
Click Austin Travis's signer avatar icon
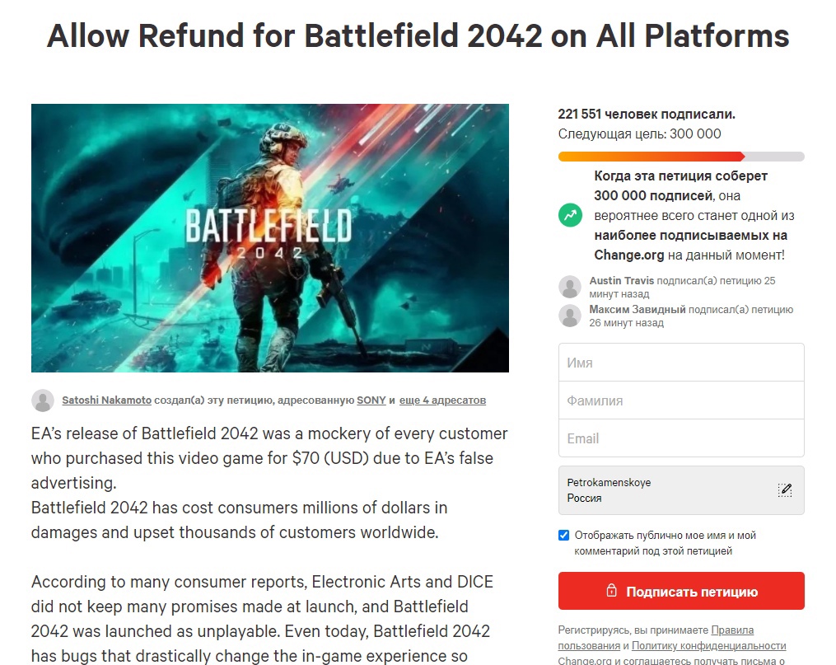(570, 287)
